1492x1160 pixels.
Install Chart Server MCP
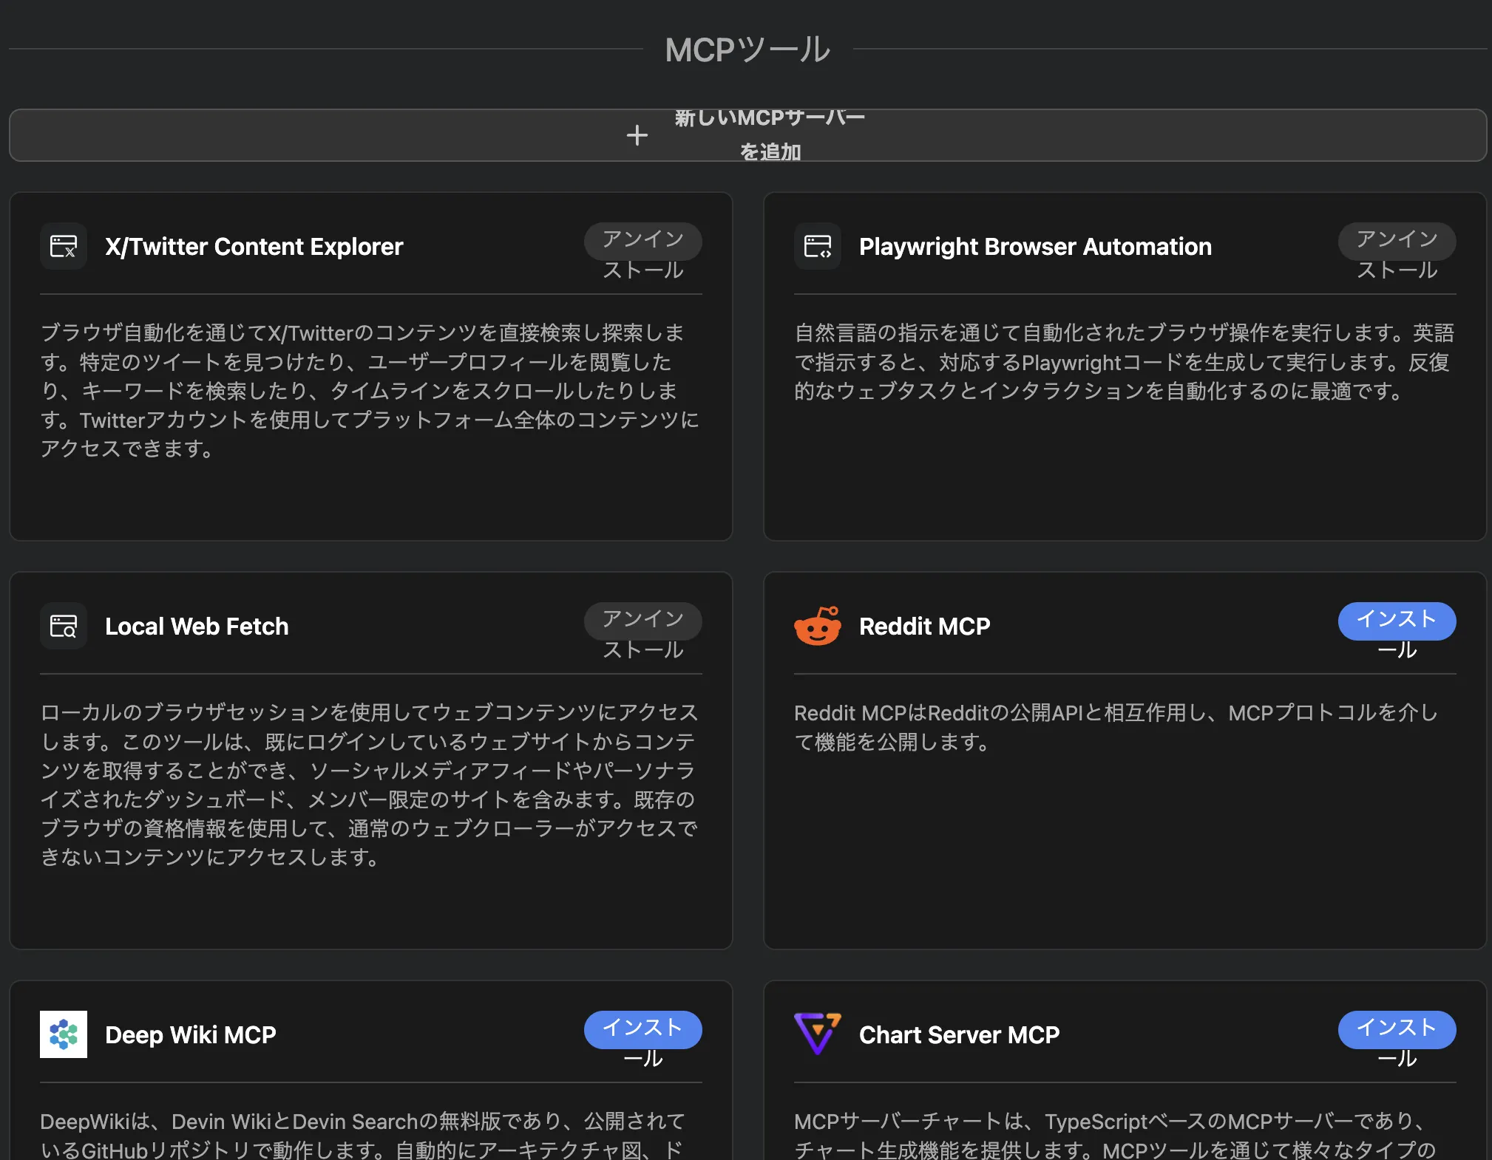(1396, 1031)
